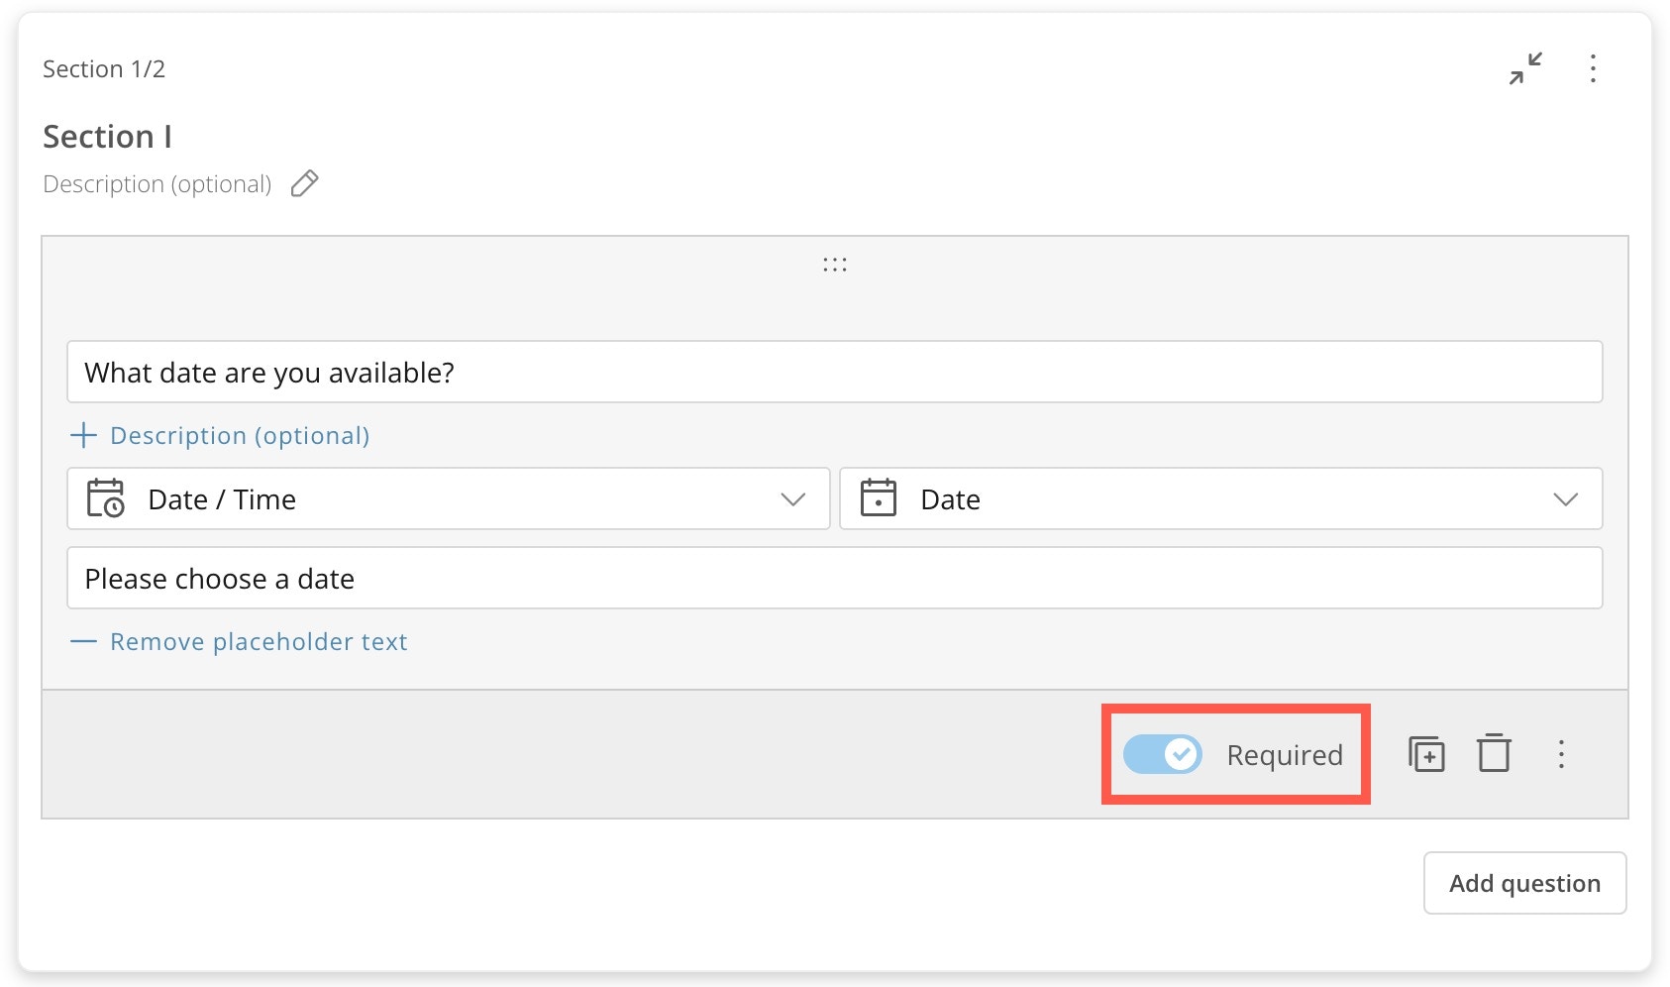The width and height of the screenshot is (1670, 987).
Task: Add an optional question description
Action: (x=220, y=435)
